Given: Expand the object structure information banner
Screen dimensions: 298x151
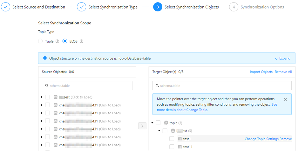Looking at the screenshot, I should 283,58.
